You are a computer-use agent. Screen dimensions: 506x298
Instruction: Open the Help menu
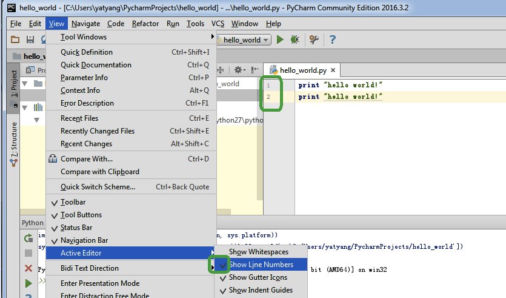[273, 24]
